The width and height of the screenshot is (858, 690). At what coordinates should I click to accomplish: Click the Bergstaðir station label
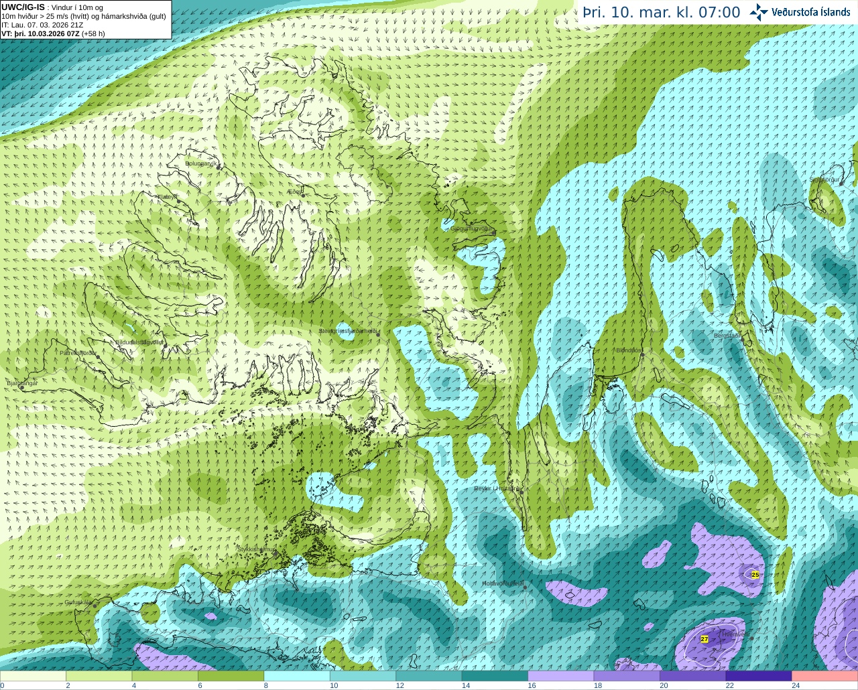(x=727, y=335)
